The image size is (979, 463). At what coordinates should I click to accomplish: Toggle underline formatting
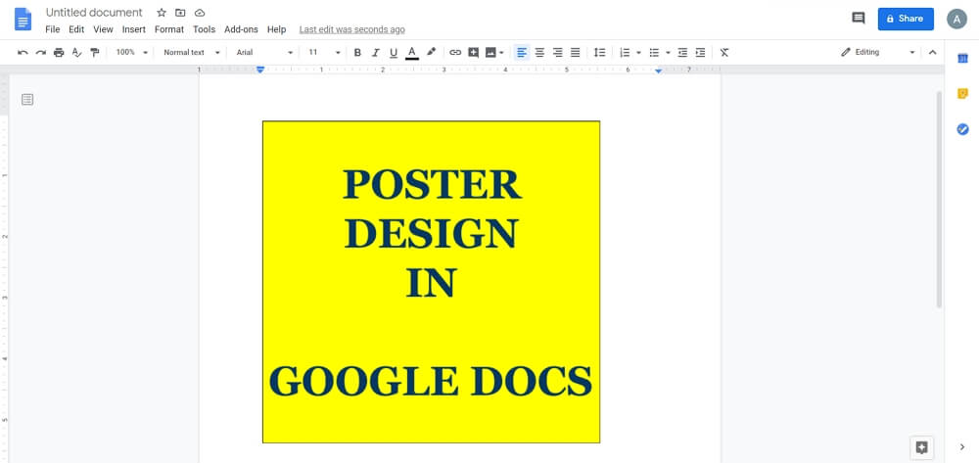(394, 53)
